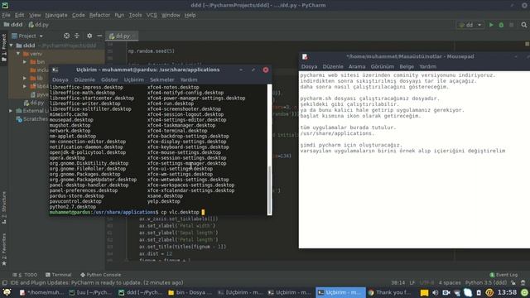Collapse all icon in Project panel

click(x=77, y=36)
